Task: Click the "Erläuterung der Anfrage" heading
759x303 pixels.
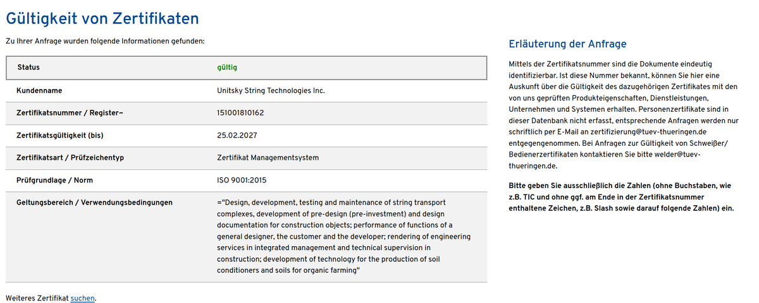Action: [x=567, y=44]
